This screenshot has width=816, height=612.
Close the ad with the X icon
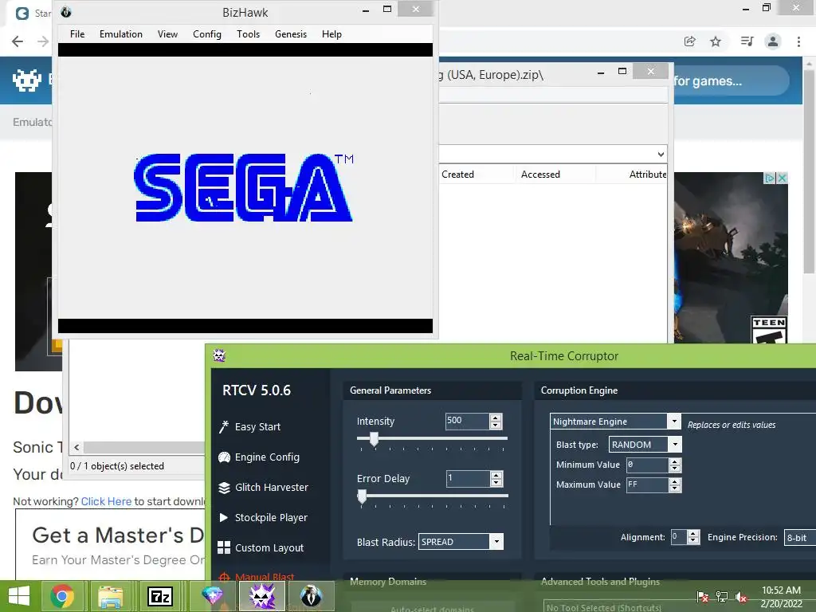point(782,178)
